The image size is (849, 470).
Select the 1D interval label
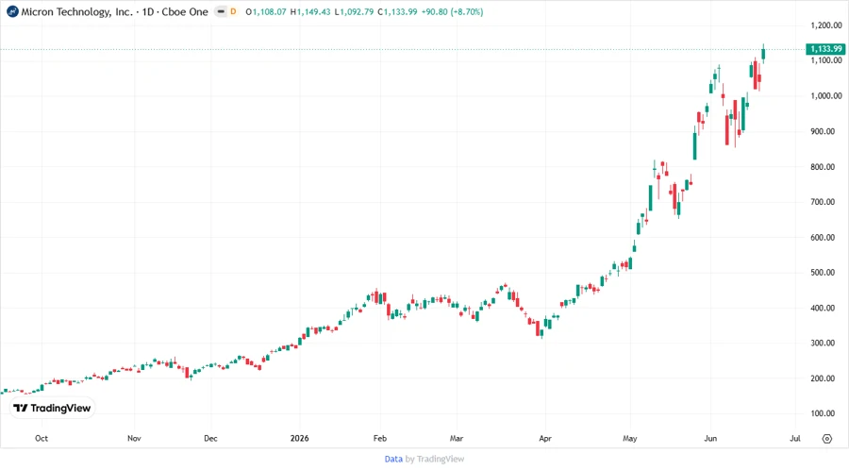pyautogui.click(x=148, y=12)
